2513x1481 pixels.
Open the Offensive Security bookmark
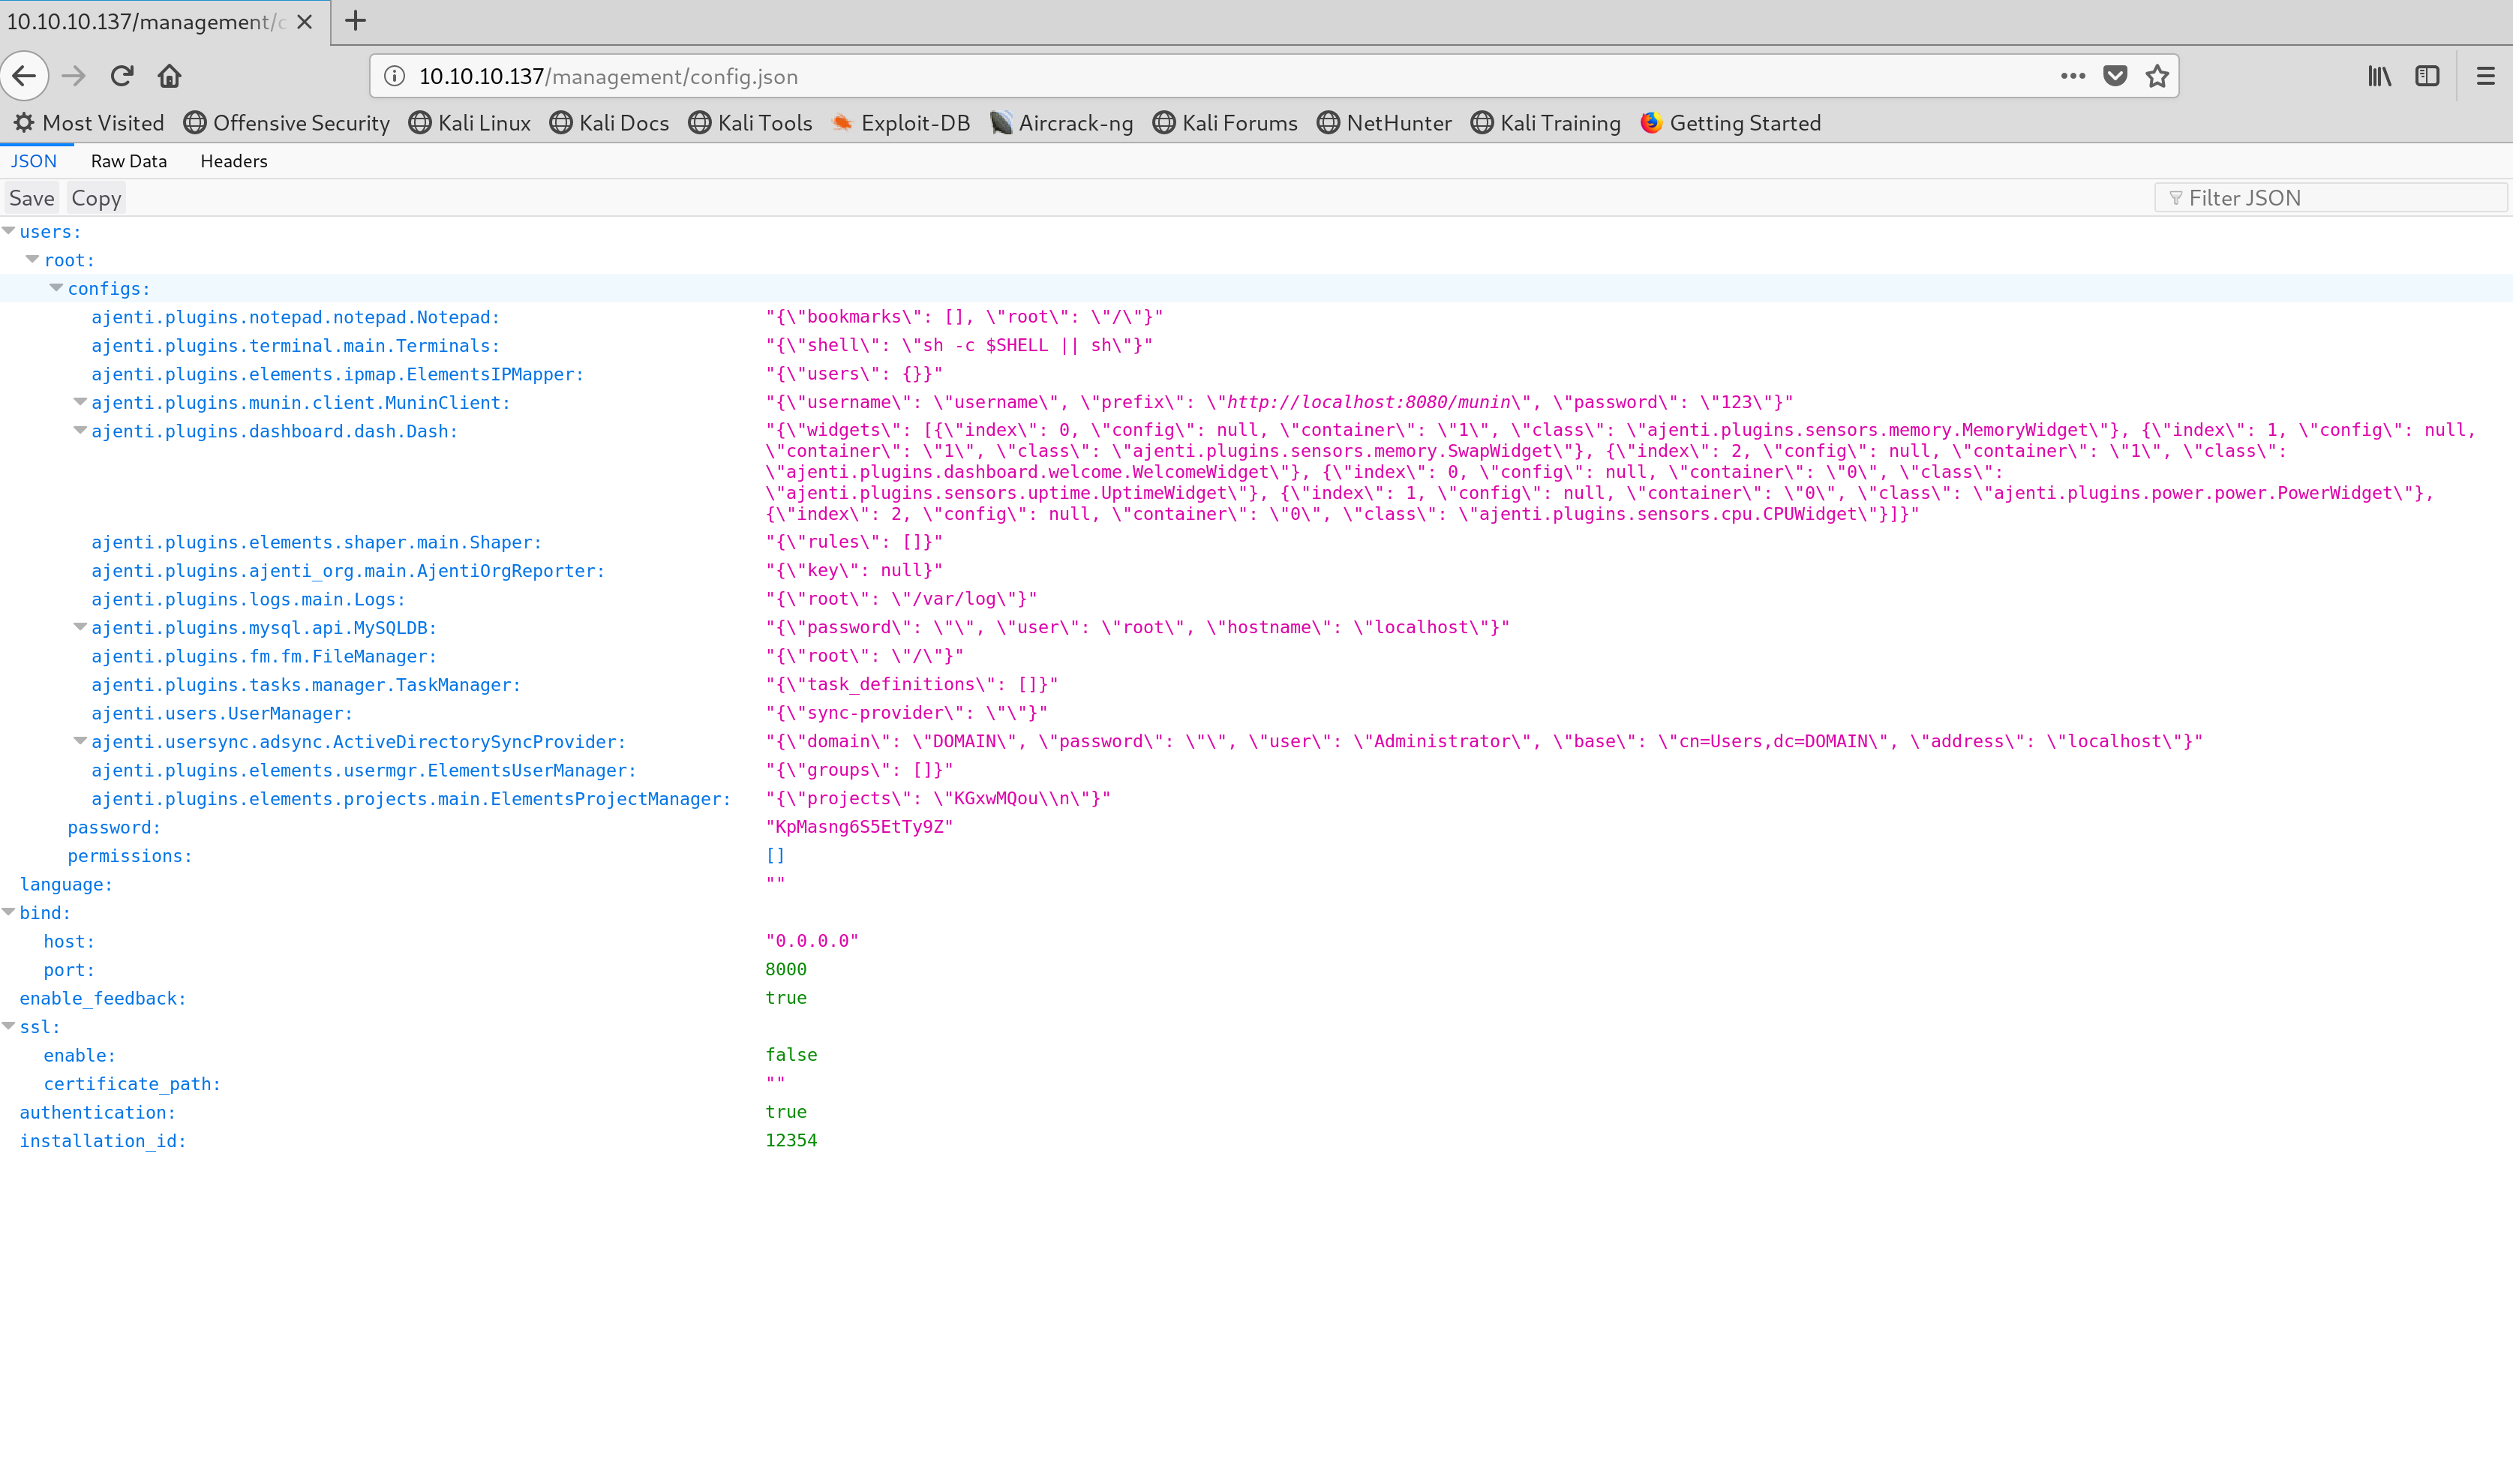[287, 123]
